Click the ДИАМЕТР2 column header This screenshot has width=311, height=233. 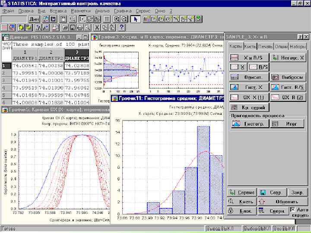click(51, 55)
